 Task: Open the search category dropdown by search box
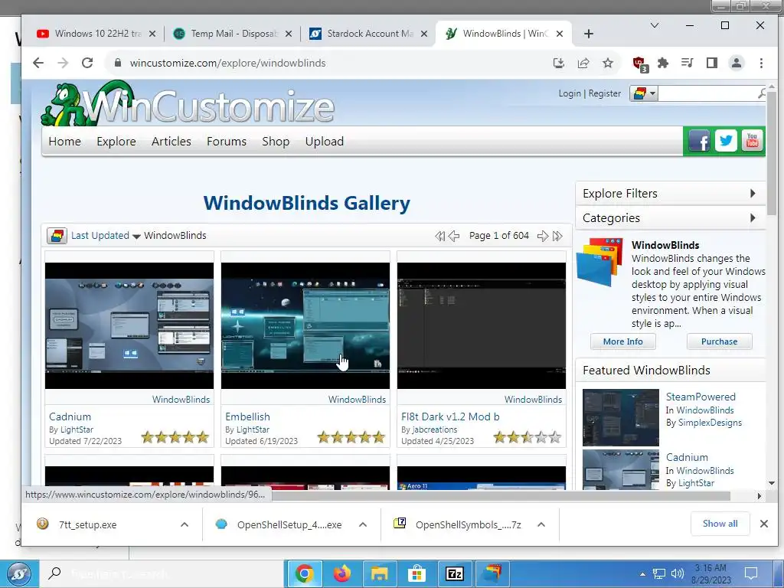643,93
